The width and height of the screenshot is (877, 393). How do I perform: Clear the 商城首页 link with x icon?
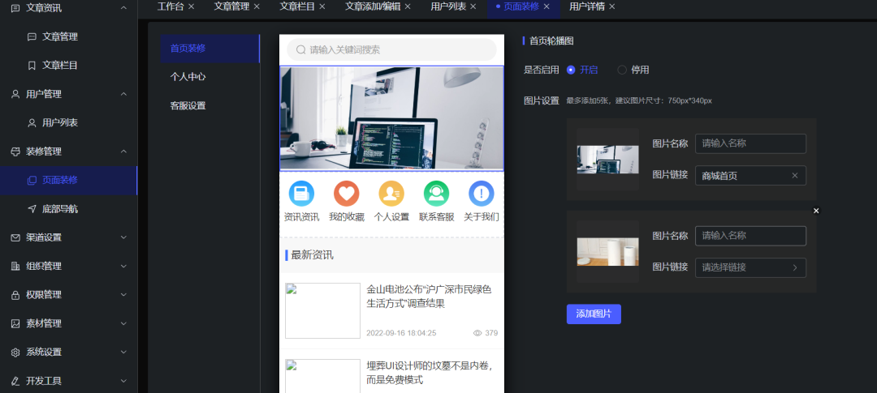tap(795, 176)
